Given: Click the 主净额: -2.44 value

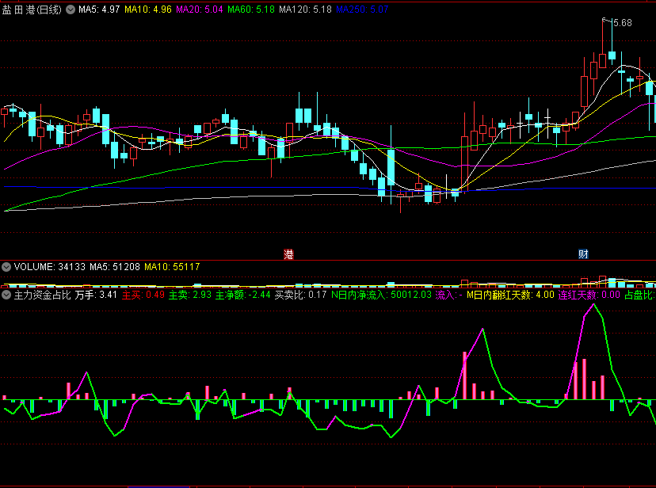Looking at the screenshot, I should [242, 295].
